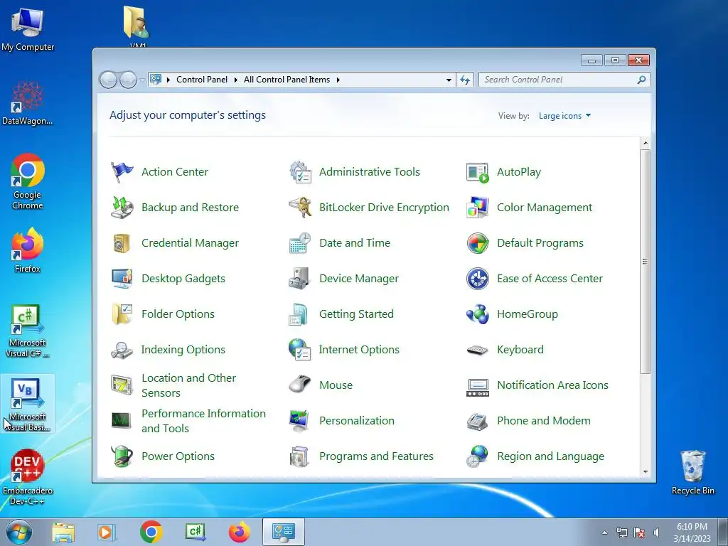Open the Keyboard icon
The width and height of the screenshot is (728, 546).
click(478, 350)
